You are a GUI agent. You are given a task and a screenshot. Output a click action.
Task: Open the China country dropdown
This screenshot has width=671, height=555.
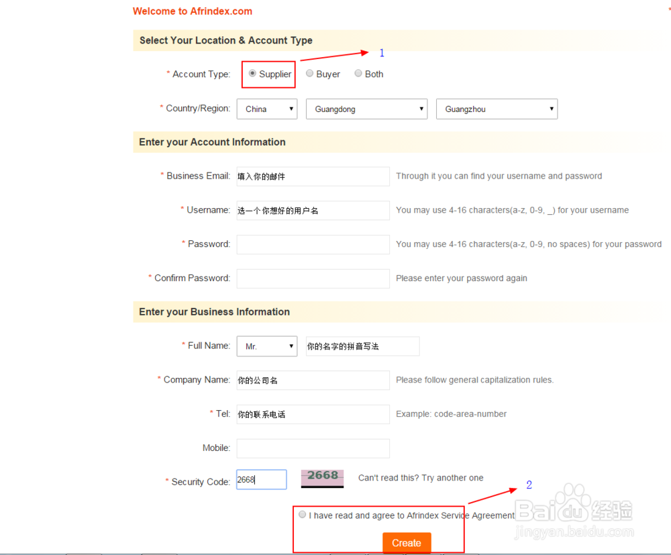click(266, 109)
